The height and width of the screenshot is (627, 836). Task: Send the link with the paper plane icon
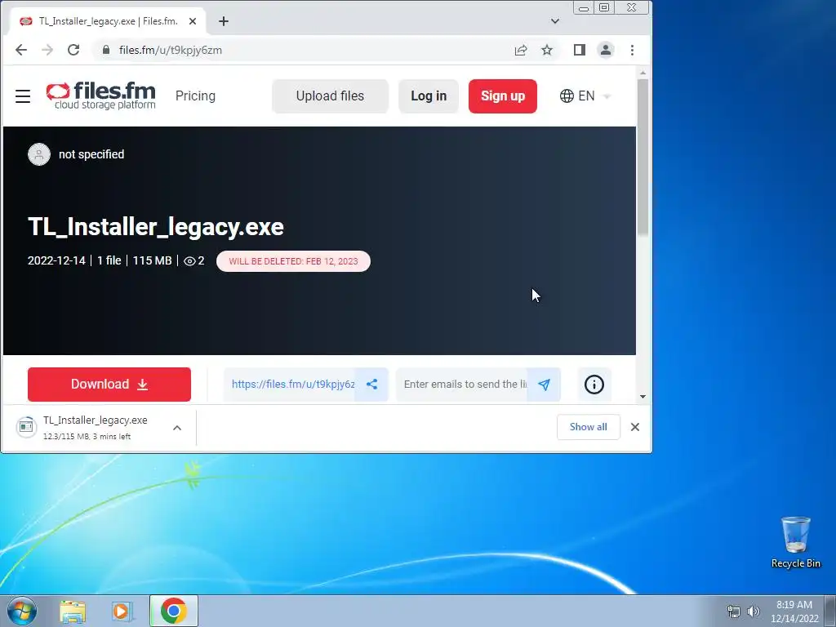pyautogui.click(x=544, y=385)
